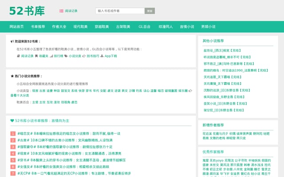Open author 无衣yoyo link
284x177 pixels.
217,160
